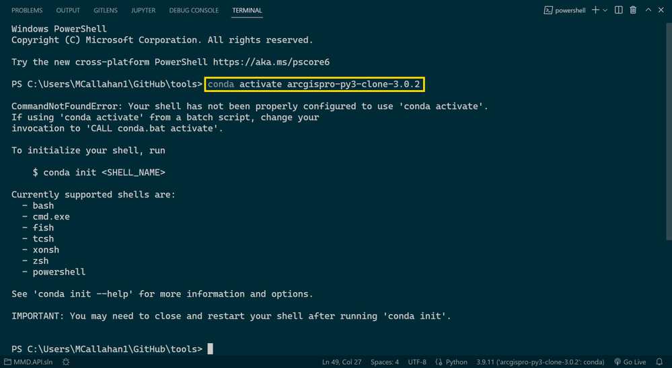Screen dimensions: 672x368
Task: Open the Output tab
Action: point(68,10)
